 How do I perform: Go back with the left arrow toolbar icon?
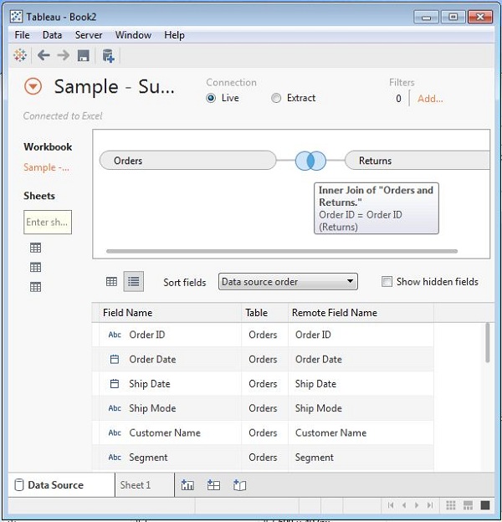click(x=44, y=55)
